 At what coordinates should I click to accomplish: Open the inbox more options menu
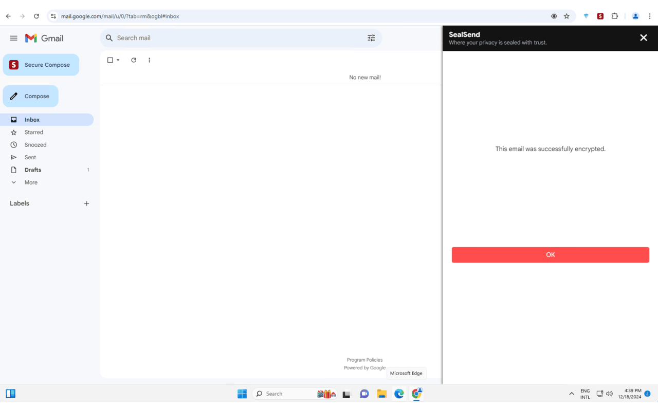pos(149,60)
